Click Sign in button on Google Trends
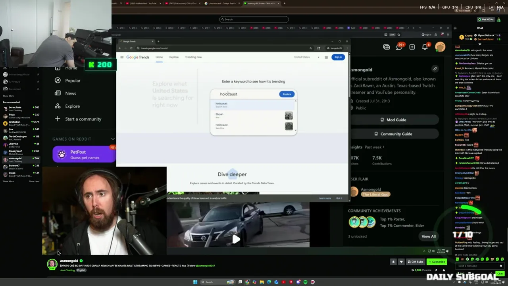This screenshot has width=508, height=286. [338, 57]
